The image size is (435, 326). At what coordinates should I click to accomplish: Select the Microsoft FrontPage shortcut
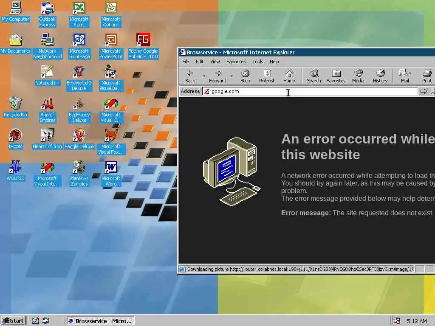point(79,46)
